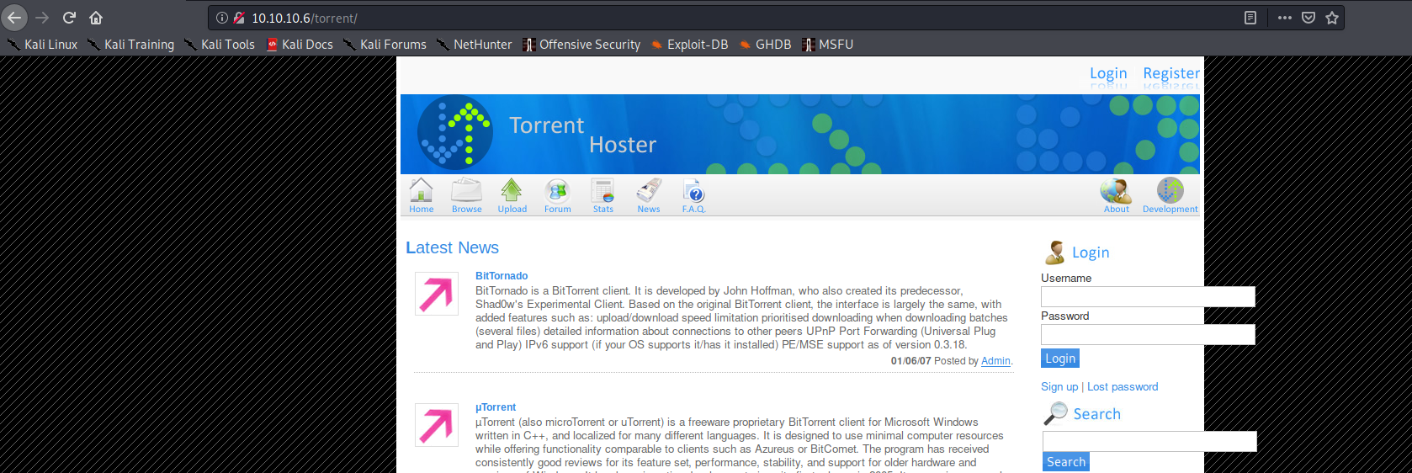1412x473 pixels.
Task: Open the browser page actions menu
Action: tap(1284, 18)
